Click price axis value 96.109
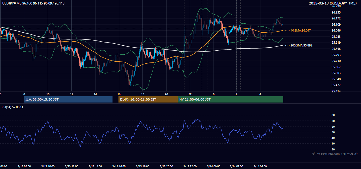 point(336,25)
